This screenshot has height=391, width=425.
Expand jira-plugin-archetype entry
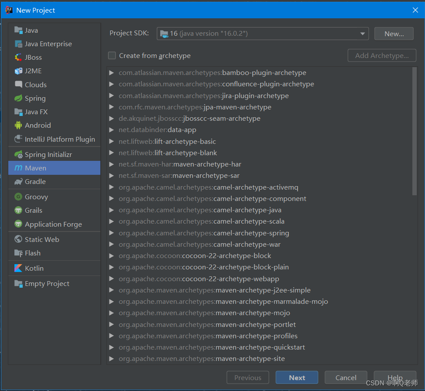click(x=111, y=95)
